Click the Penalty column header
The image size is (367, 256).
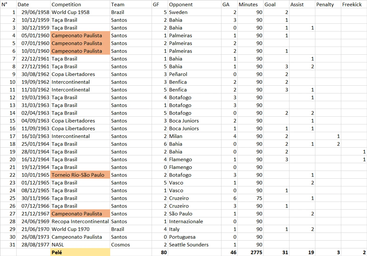(328, 4)
